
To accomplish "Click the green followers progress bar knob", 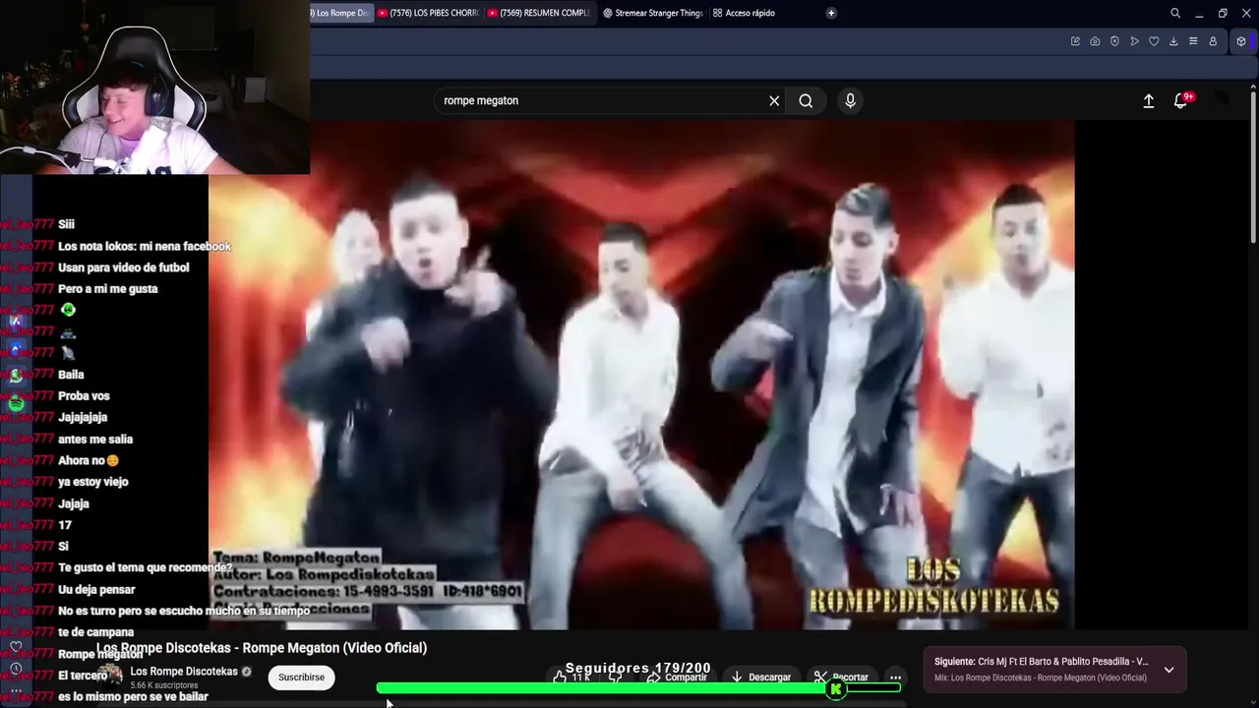I will pyautogui.click(x=836, y=689).
